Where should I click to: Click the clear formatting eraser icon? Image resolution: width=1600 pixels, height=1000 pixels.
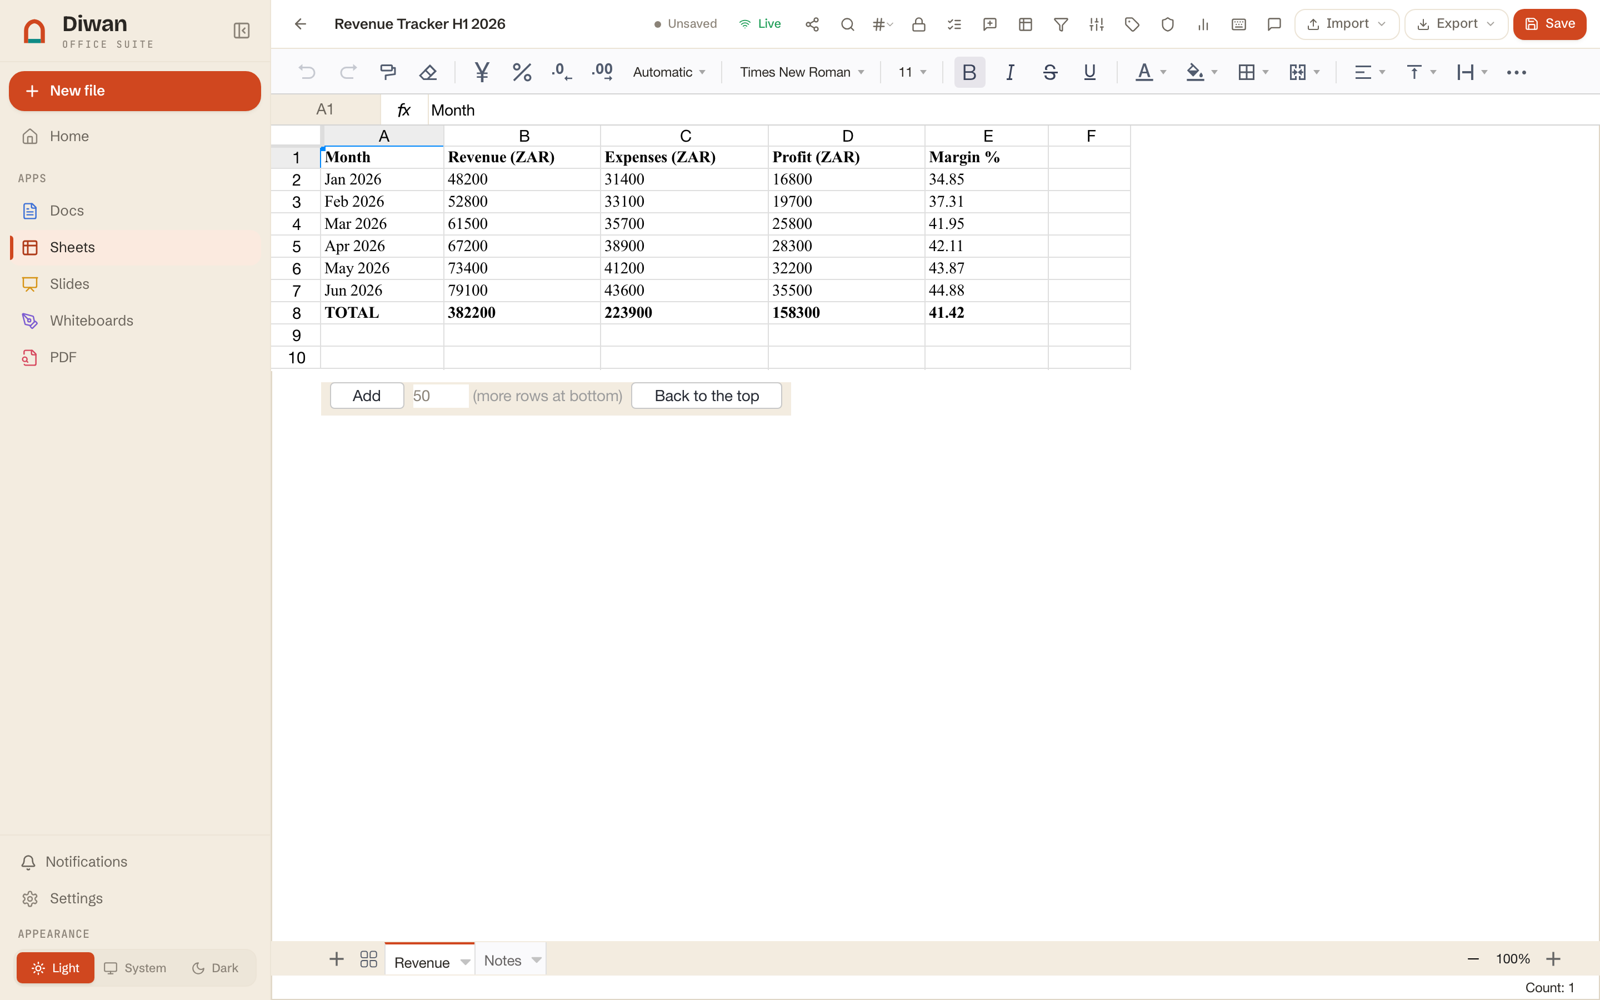[428, 72]
